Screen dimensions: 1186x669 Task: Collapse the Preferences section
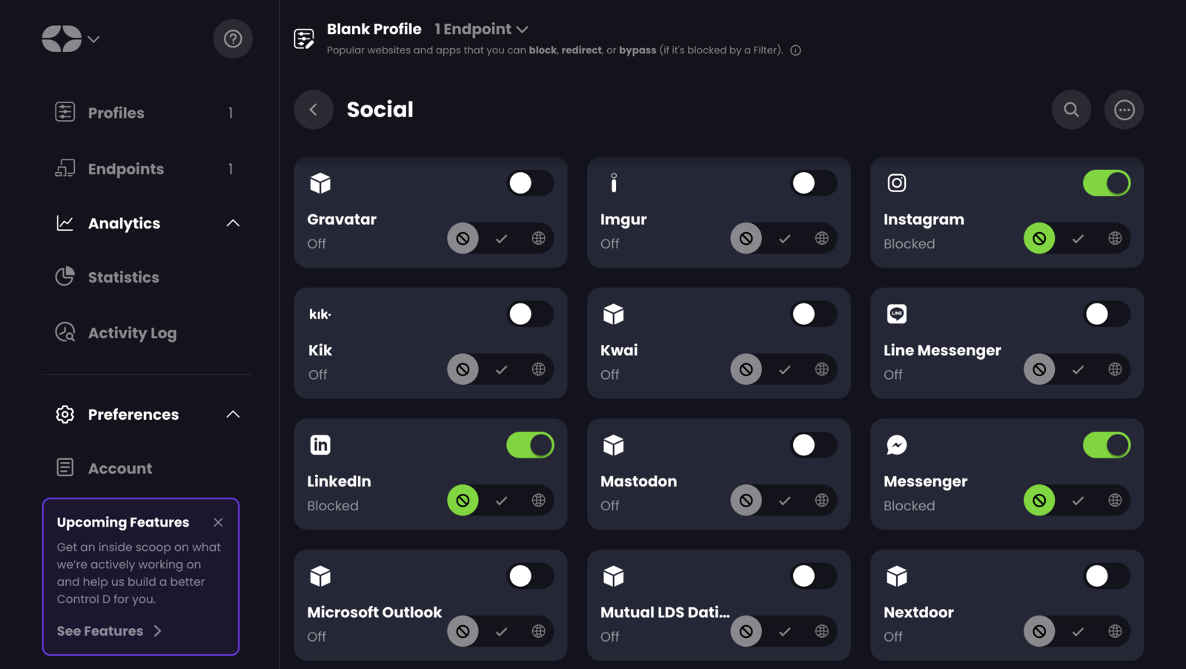click(233, 414)
